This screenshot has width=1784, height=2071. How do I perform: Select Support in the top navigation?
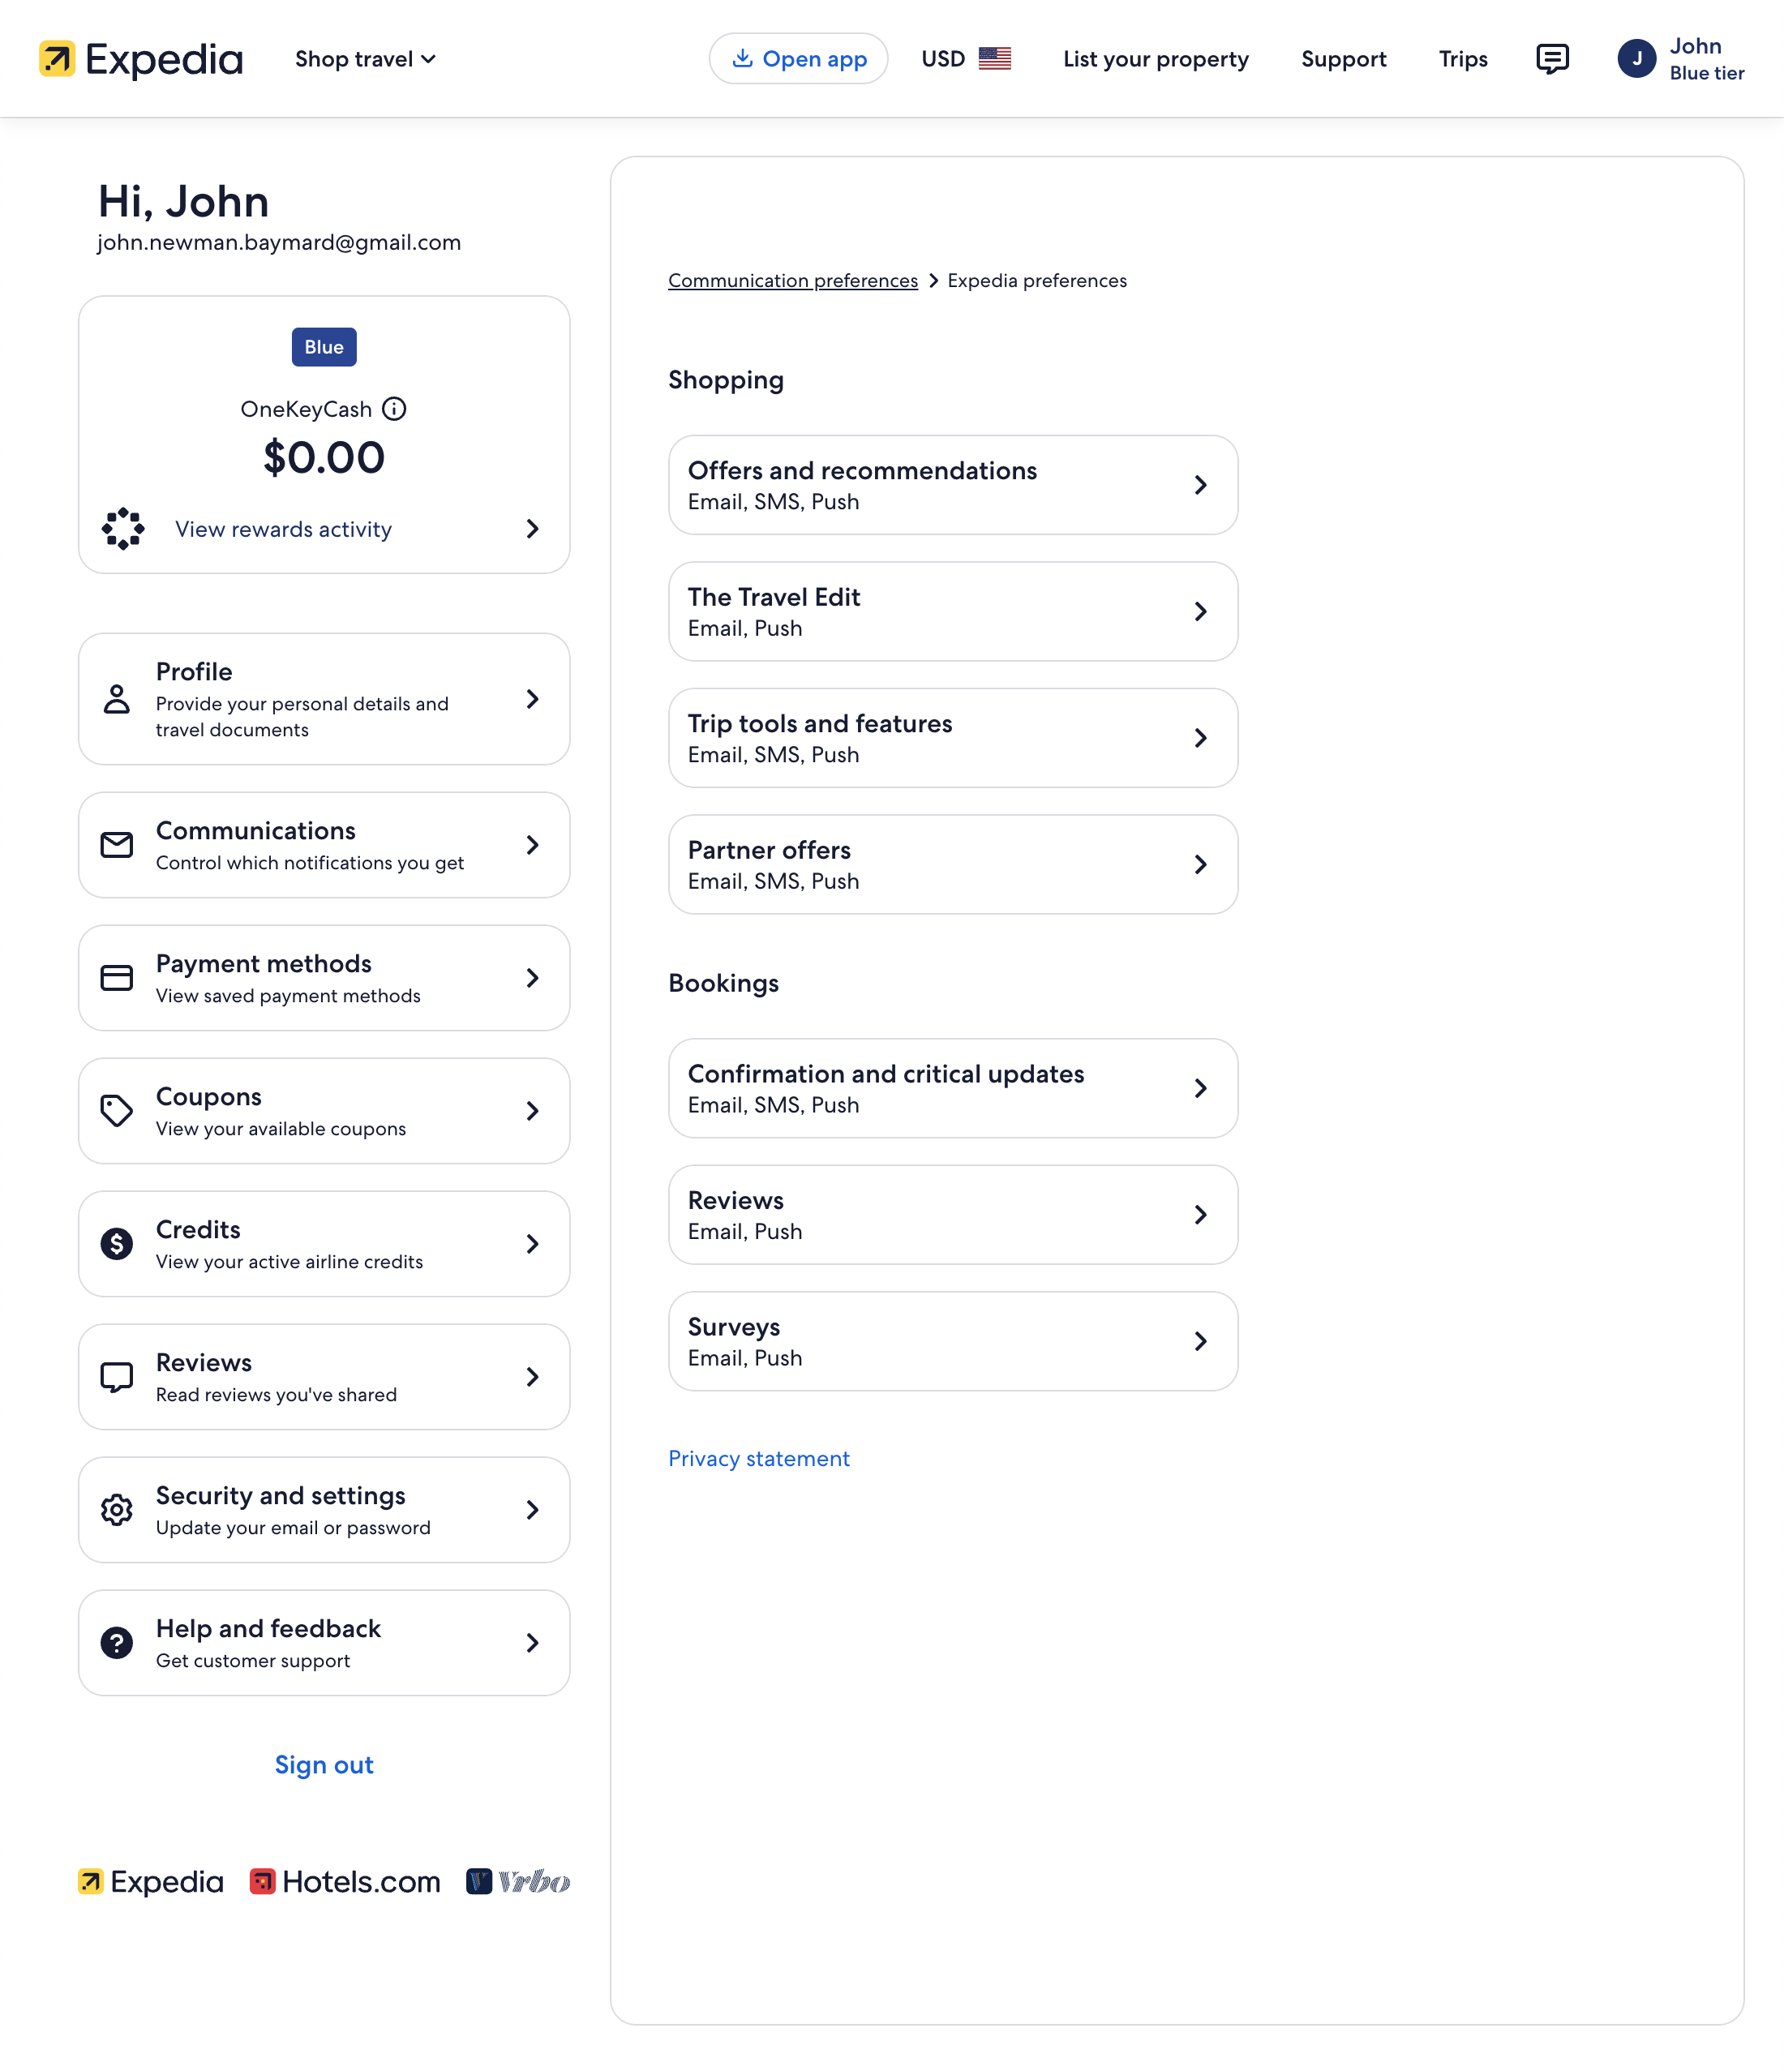(x=1343, y=59)
